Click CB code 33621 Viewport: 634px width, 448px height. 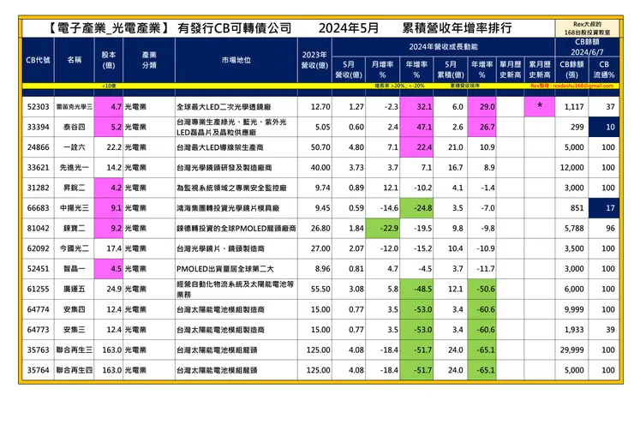click(38, 167)
